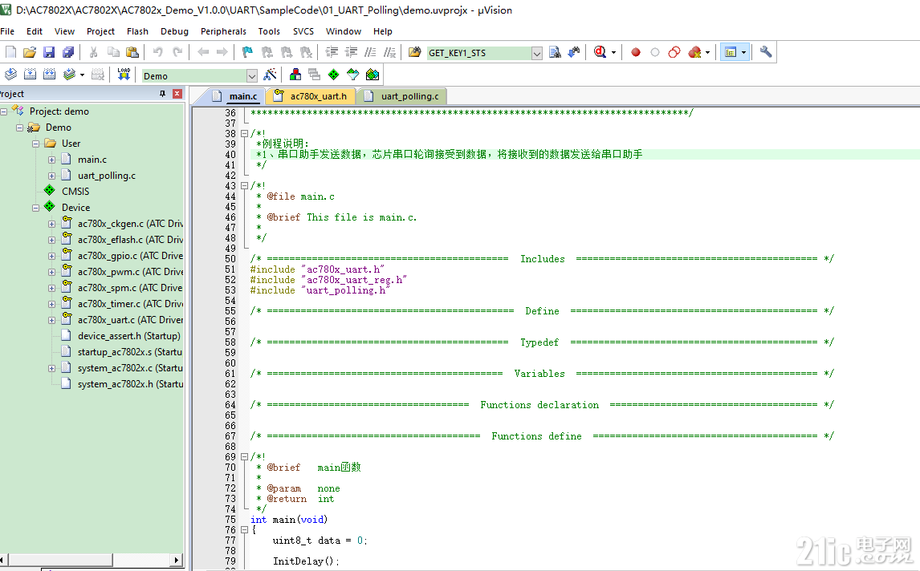Toggle bookmark with the blue flag icon
Image resolution: width=920 pixels, height=571 pixels.
(247, 52)
